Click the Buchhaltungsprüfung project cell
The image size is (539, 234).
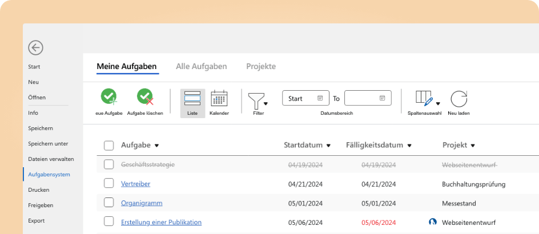coord(474,184)
